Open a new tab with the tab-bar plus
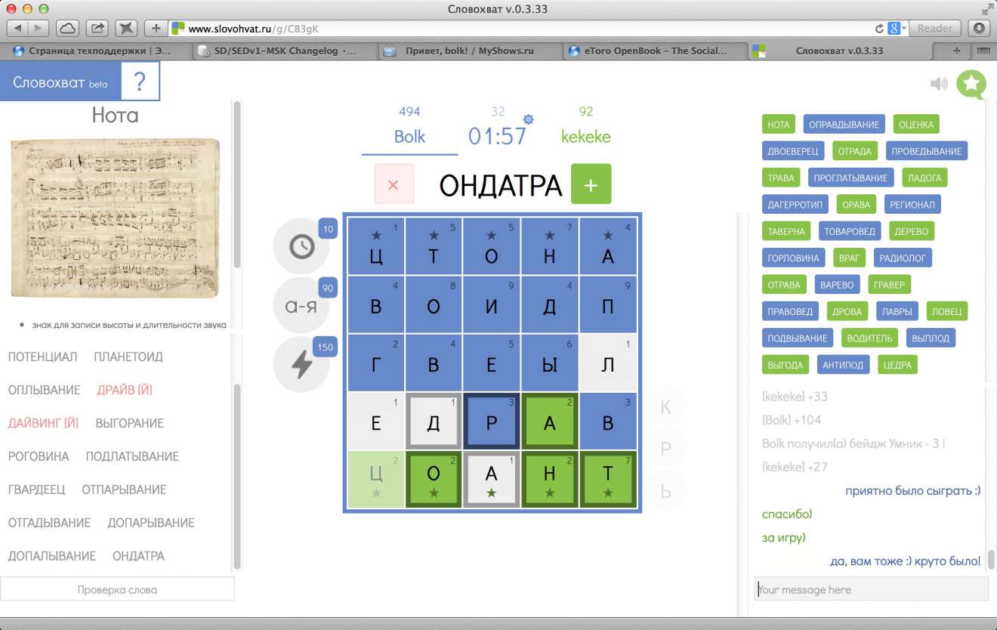The width and height of the screenshot is (997, 630). (x=957, y=51)
